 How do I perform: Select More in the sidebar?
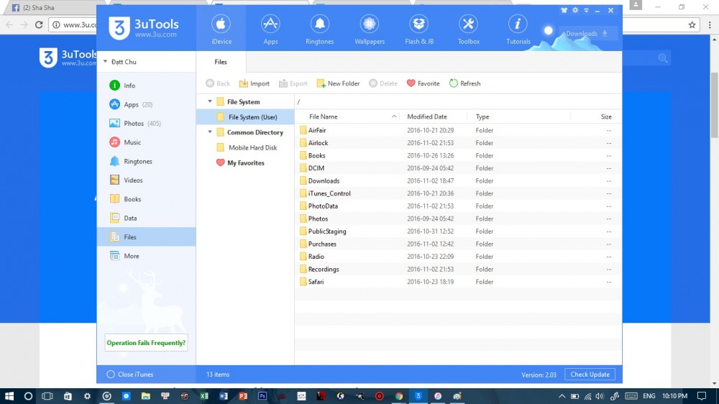click(146, 256)
